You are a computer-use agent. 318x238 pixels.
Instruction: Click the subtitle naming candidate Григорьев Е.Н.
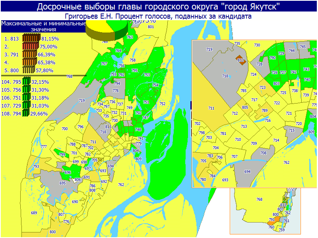click(x=159, y=16)
